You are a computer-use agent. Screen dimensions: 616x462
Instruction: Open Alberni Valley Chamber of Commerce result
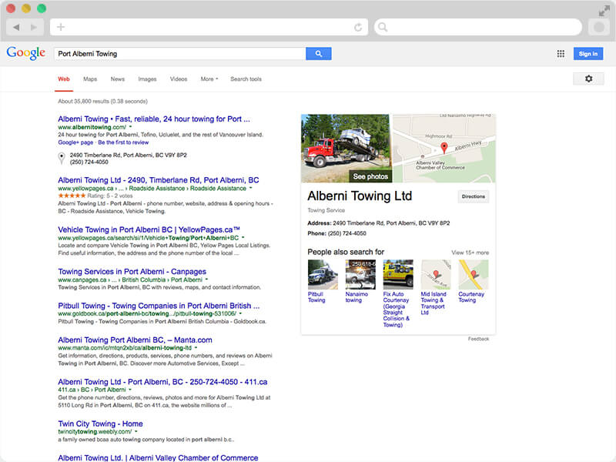[x=158, y=457]
